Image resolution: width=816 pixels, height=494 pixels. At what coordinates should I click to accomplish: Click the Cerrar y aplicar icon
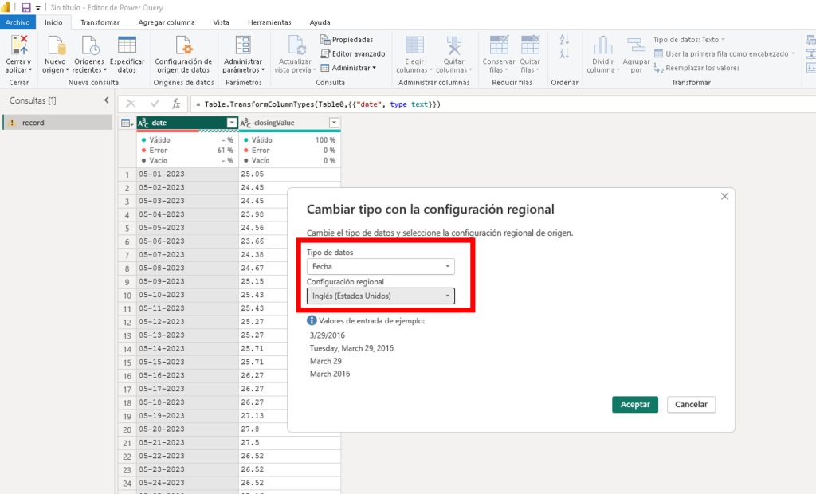18,46
